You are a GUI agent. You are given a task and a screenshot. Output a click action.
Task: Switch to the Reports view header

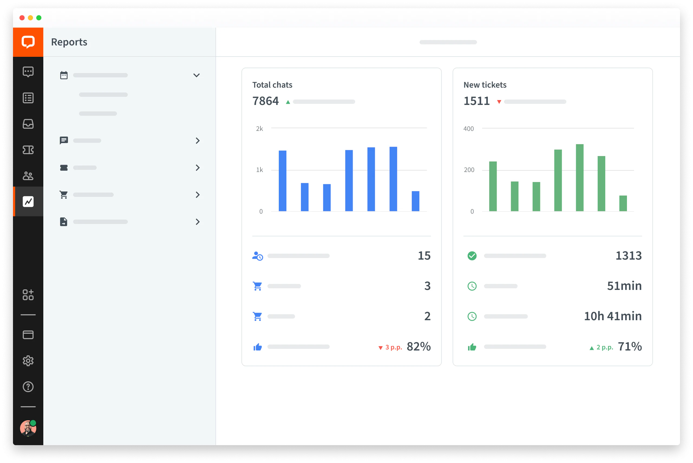pyautogui.click(x=69, y=42)
